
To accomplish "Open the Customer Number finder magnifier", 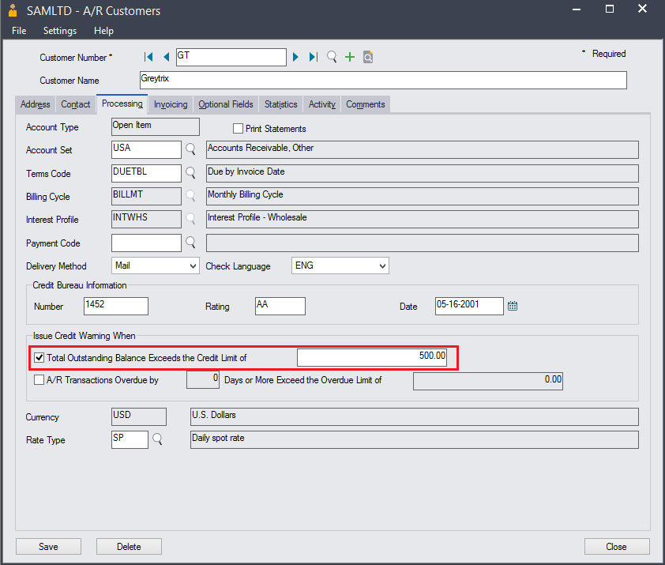I will click(x=332, y=57).
